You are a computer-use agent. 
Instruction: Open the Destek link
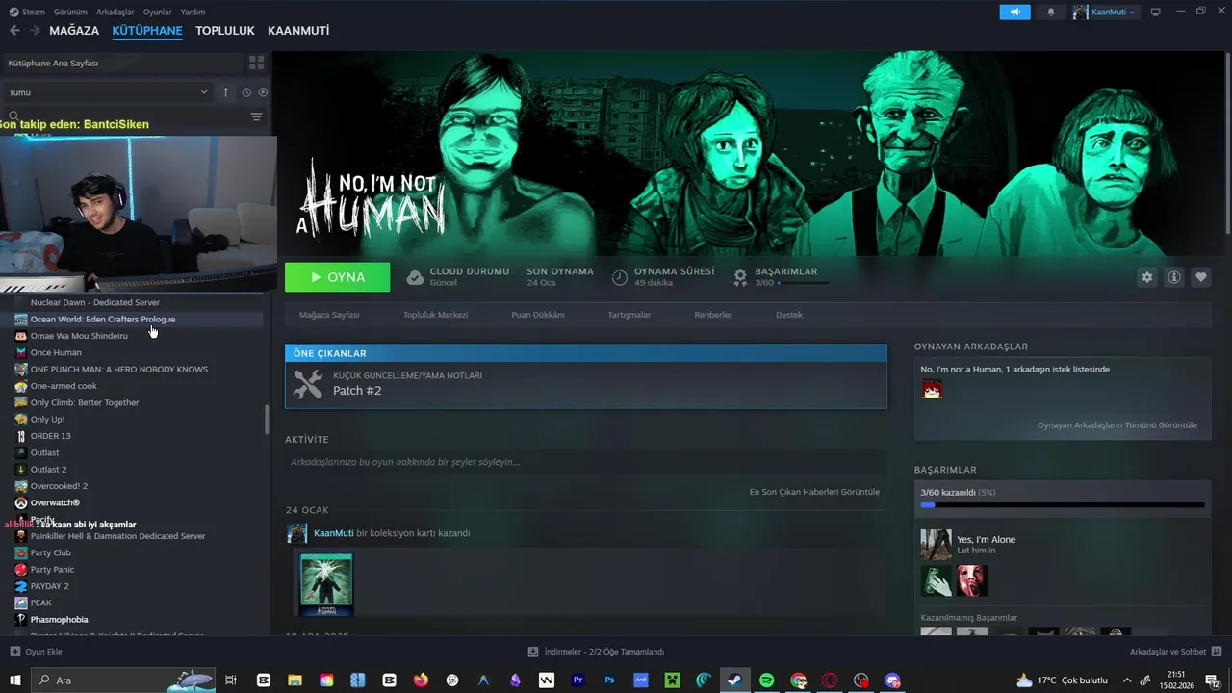pyautogui.click(x=789, y=315)
